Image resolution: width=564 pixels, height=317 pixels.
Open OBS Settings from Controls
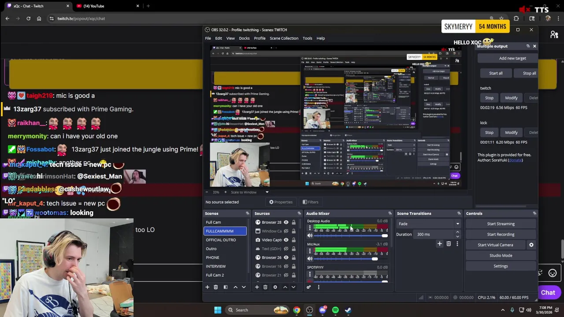[x=501, y=266]
